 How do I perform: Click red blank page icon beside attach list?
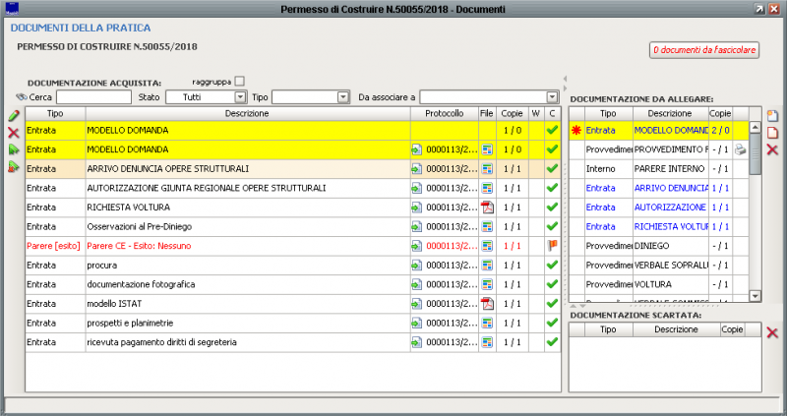click(772, 133)
